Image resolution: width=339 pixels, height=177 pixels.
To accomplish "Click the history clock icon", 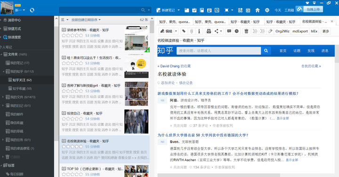I will (237, 31).
